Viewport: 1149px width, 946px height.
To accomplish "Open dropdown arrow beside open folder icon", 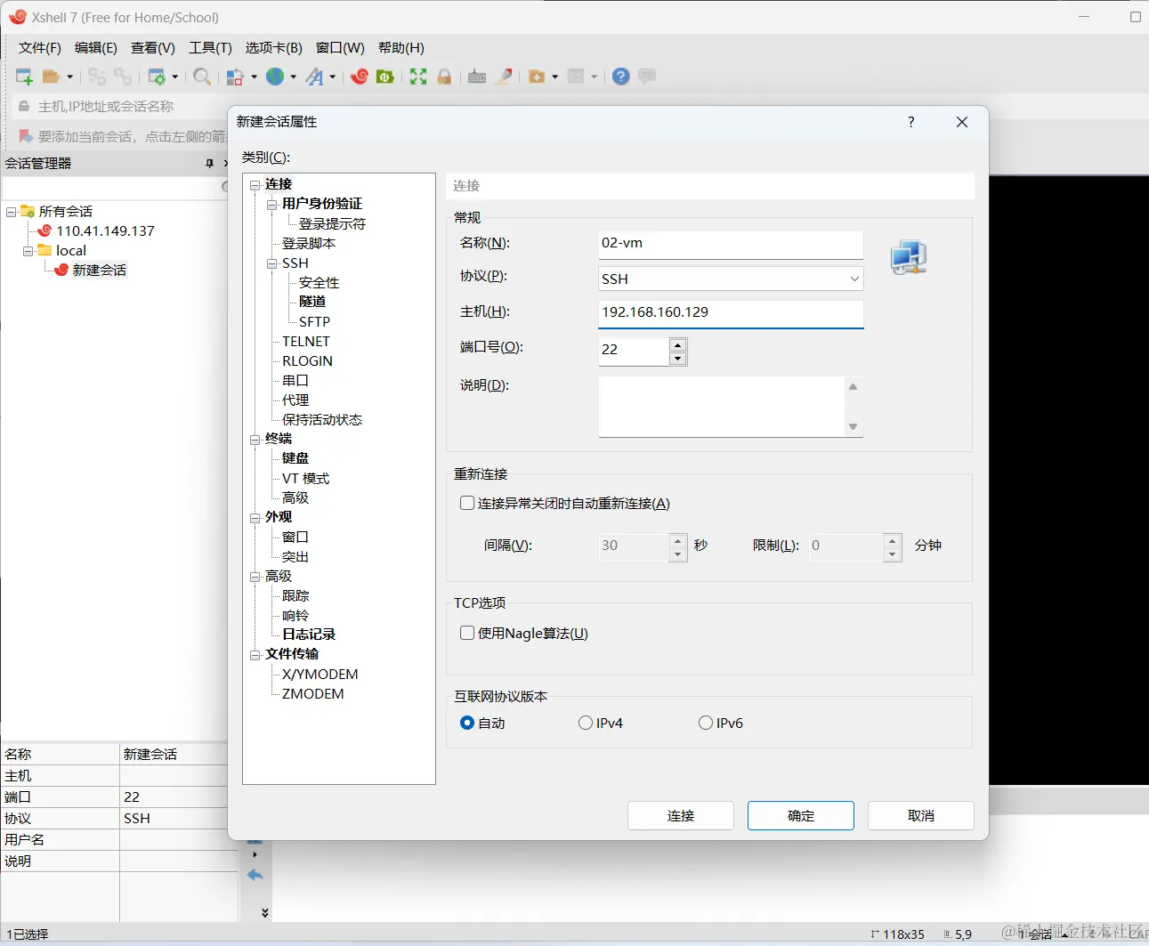I will tap(69, 77).
